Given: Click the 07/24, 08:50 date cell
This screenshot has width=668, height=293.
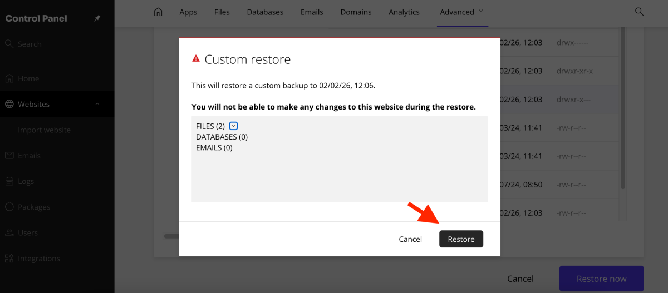Looking at the screenshot, I should [521, 185].
